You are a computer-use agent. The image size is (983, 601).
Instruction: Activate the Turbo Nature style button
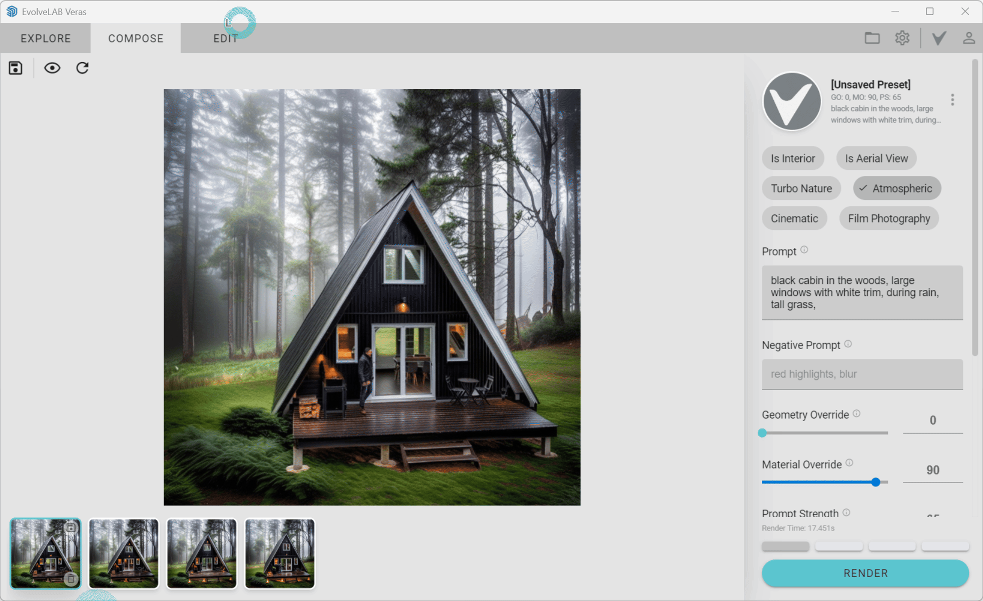[801, 188]
